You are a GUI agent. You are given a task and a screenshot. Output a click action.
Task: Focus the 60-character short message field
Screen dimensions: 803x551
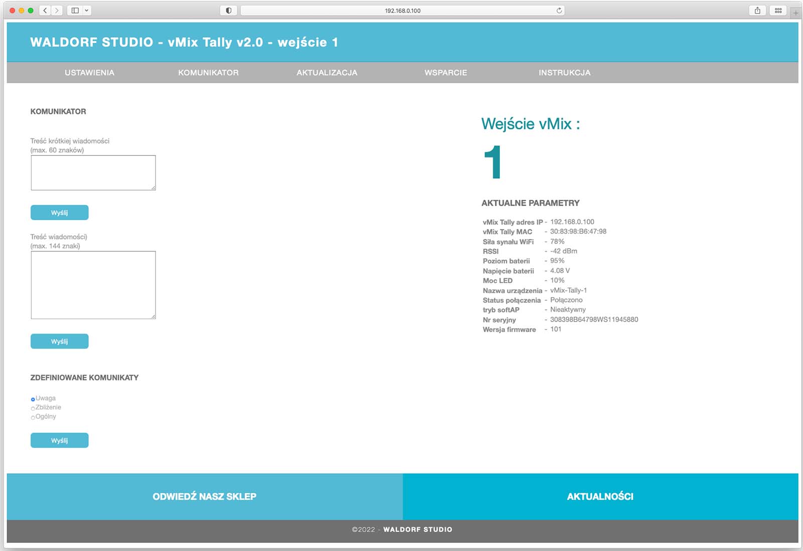93,173
